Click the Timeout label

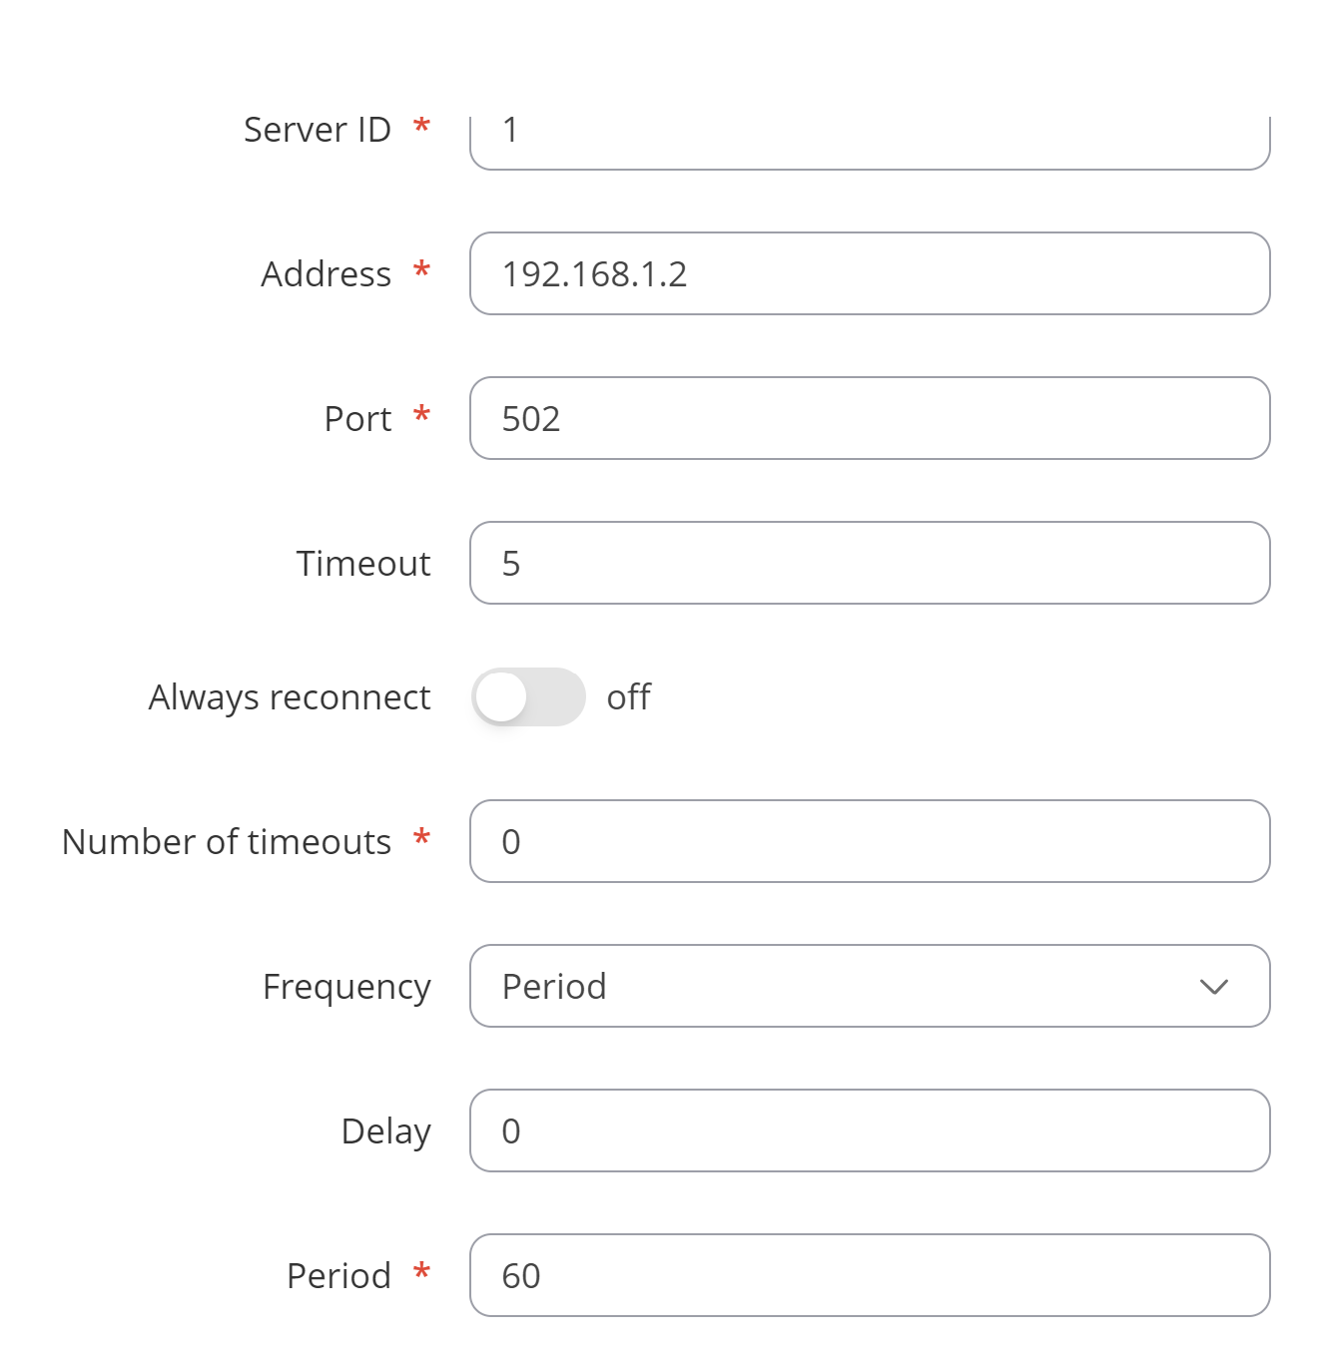click(363, 564)
